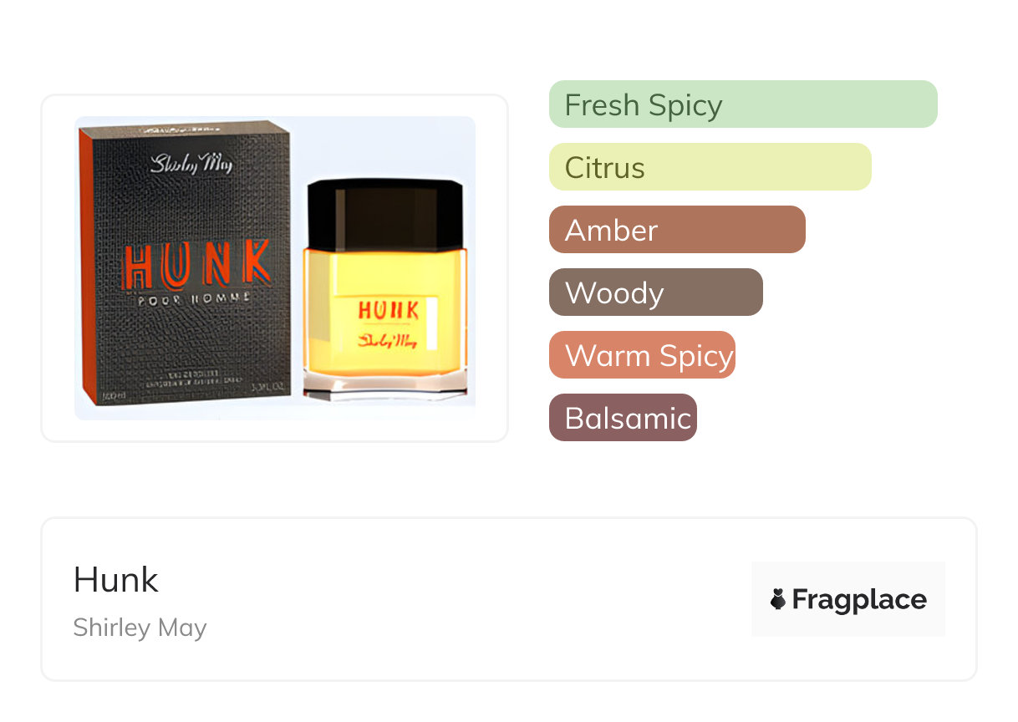Click the POUR HOMME text on box
Screen dimensions: 1018x722
(x=195, y=300)
